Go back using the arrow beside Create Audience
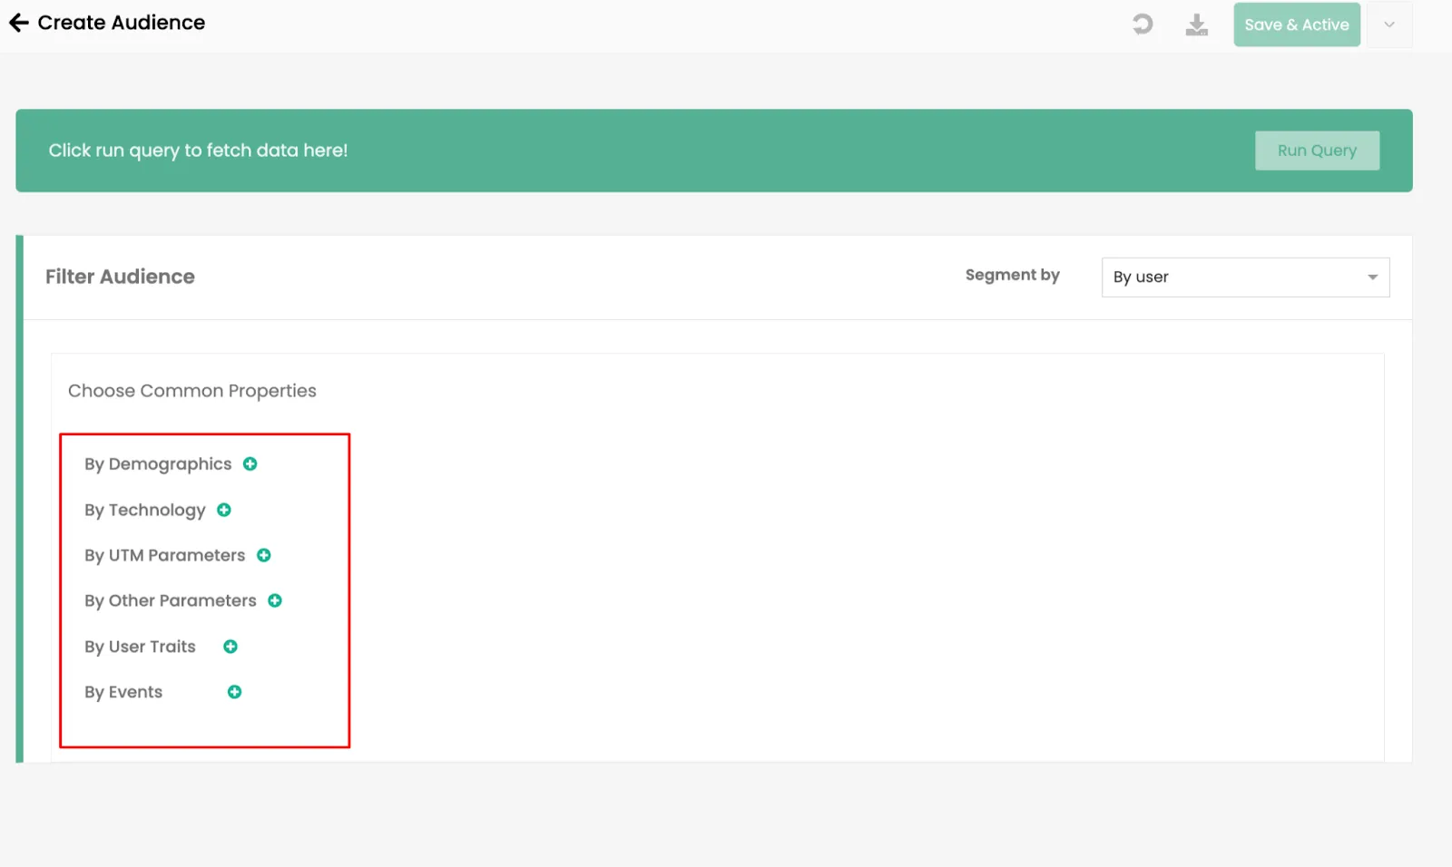 click(19, 23)
